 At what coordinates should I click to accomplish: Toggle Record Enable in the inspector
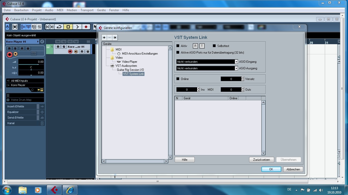[10, 54]
